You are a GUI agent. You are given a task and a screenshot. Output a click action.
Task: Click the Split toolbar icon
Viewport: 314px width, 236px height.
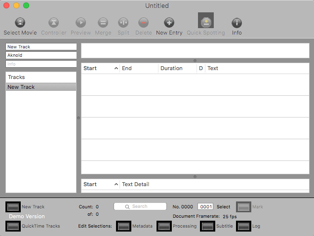(123, 23)
